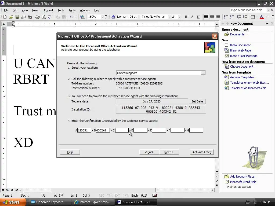
Task: Open the 160% zoom dropdown
Action: (102, 17)
